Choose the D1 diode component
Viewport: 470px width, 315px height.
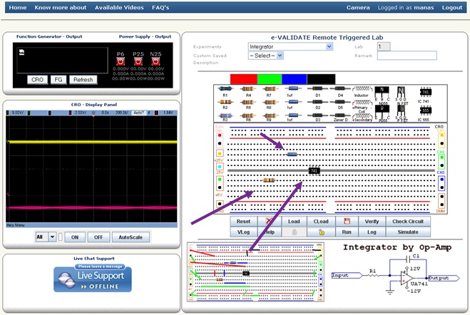coord(317,88)
